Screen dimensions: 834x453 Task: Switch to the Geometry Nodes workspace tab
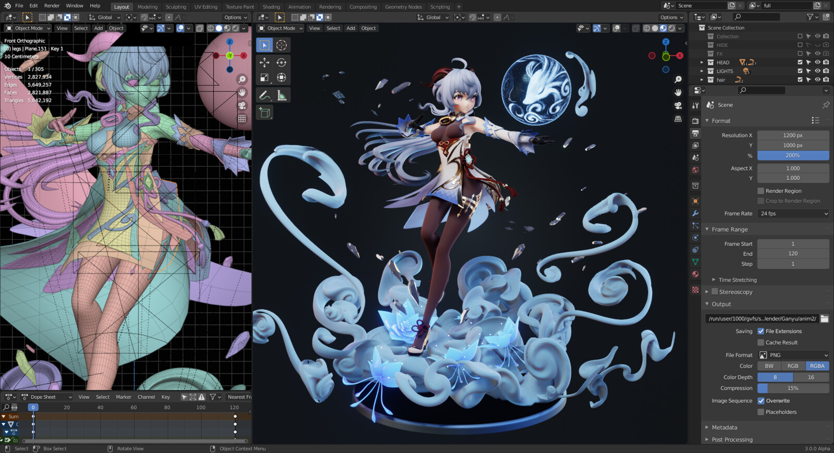coord(403,7)
